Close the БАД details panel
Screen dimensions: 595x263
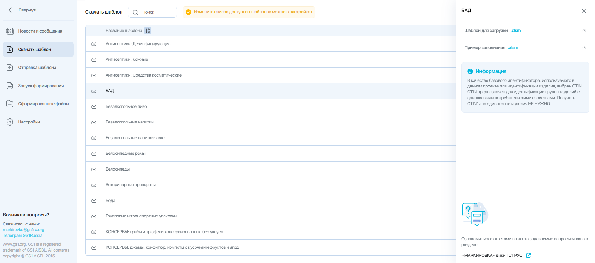(584, 11)
